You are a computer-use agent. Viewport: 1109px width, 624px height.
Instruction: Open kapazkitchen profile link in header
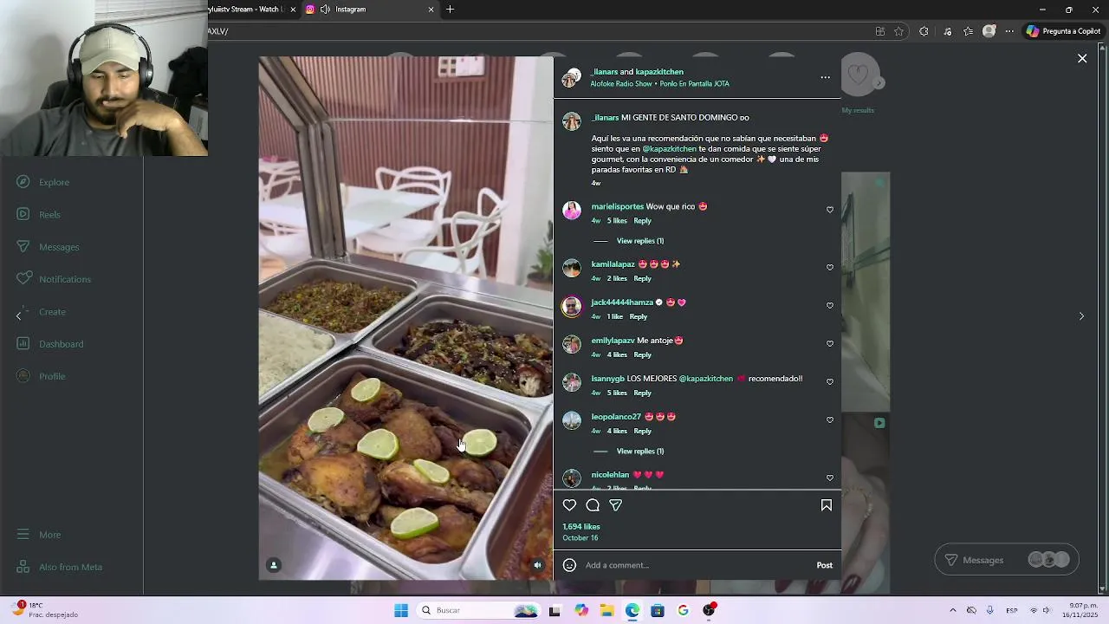tap(659, 72)
